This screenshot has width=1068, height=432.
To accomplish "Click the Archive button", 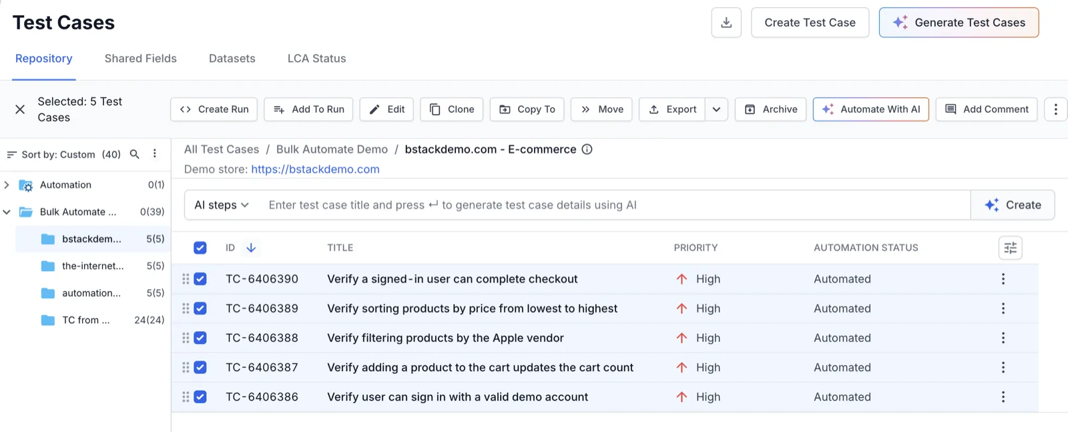I will tap(771, 110).
